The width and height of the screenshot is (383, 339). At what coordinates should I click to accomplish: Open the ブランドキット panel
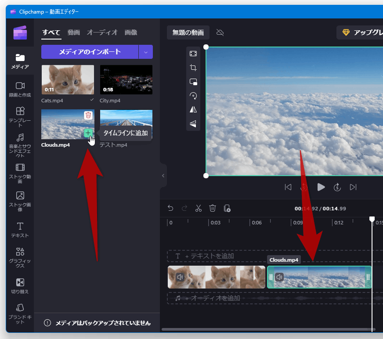tap(20, 314)
